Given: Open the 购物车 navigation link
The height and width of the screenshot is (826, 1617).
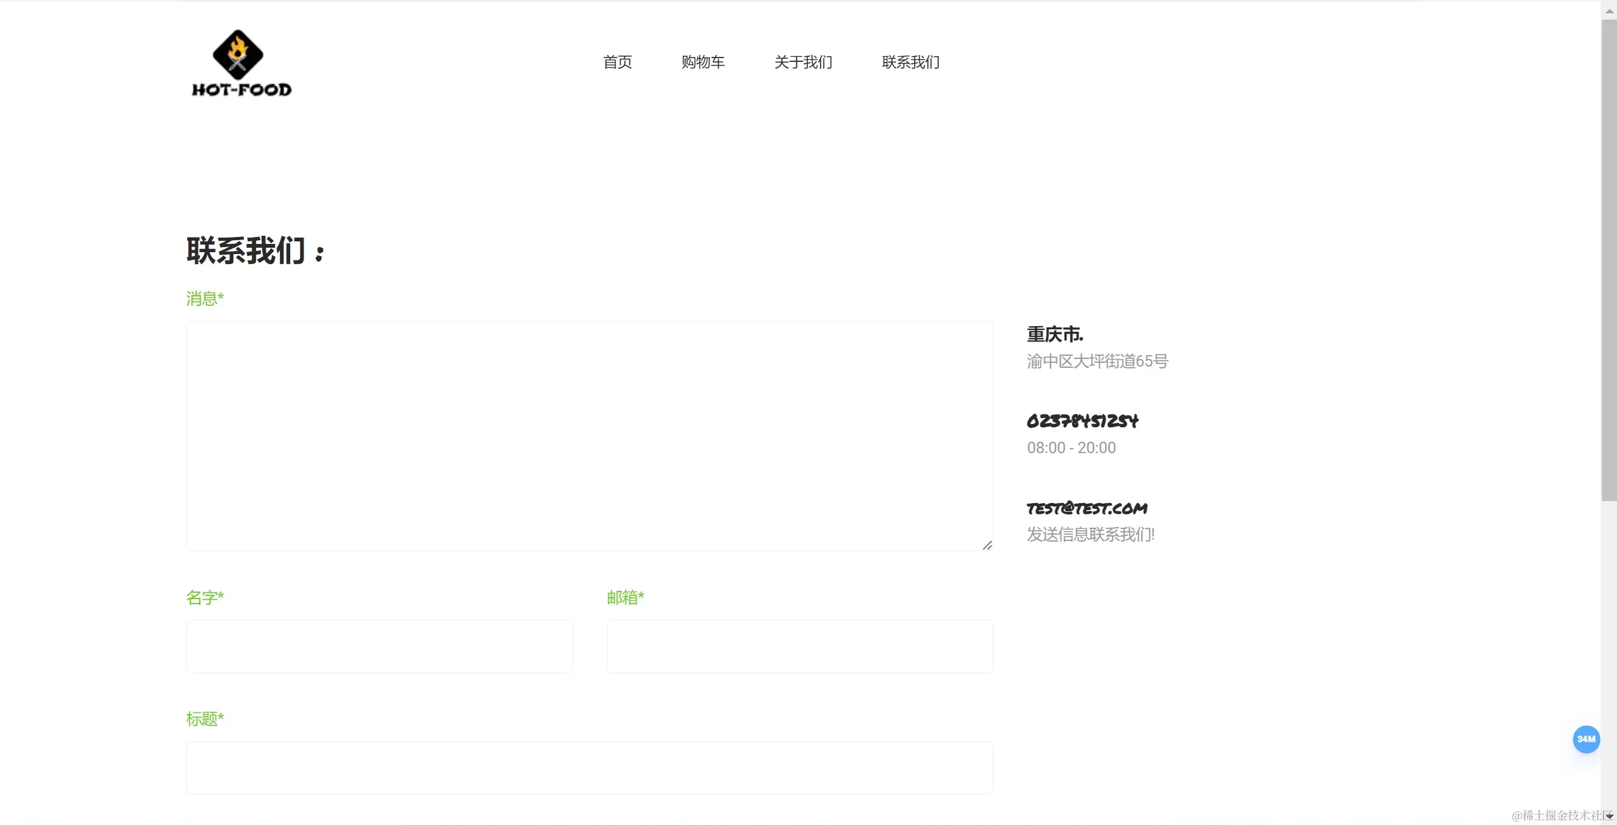Looking at the screenshot, I should (x=702, y=62).
